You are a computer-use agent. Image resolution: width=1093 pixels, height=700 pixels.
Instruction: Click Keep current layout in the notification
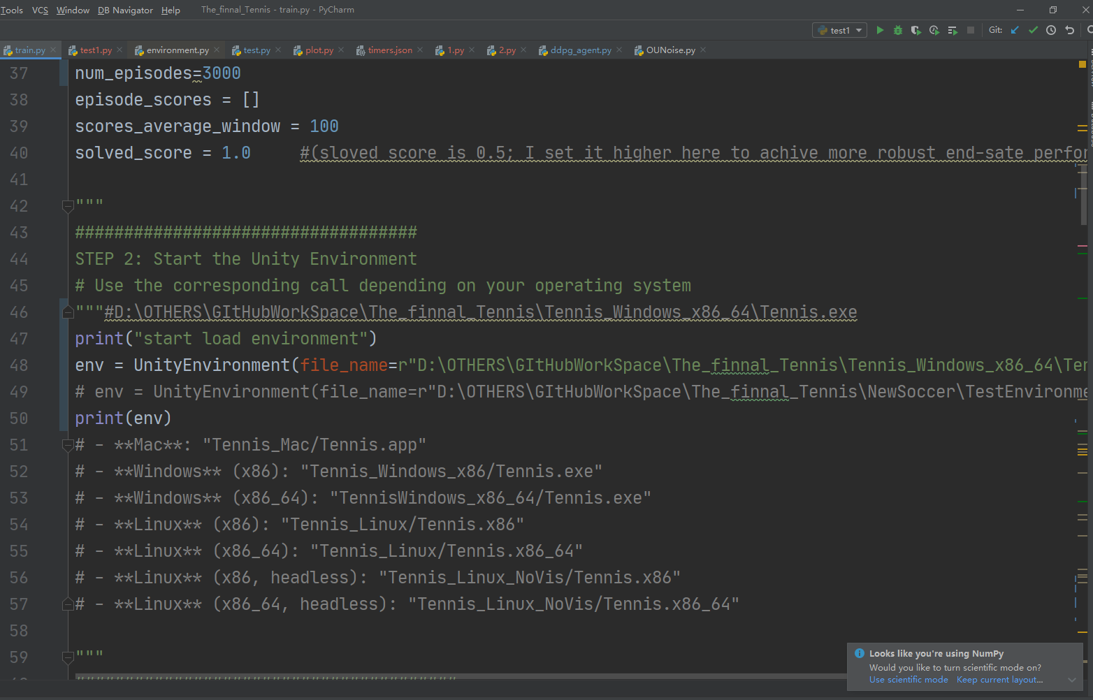(x=998, y=679)
